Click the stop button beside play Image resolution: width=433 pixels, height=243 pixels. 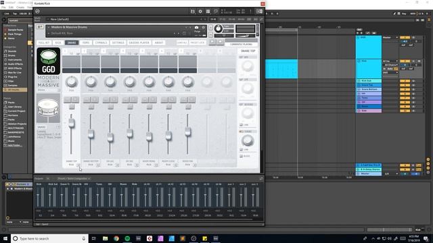point(220,42)
